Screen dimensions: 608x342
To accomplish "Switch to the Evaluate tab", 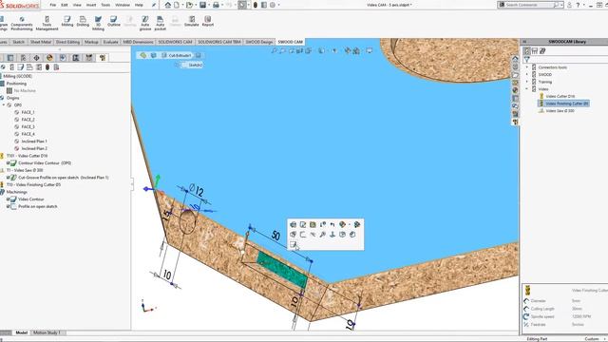I will (x=110, y=42).
